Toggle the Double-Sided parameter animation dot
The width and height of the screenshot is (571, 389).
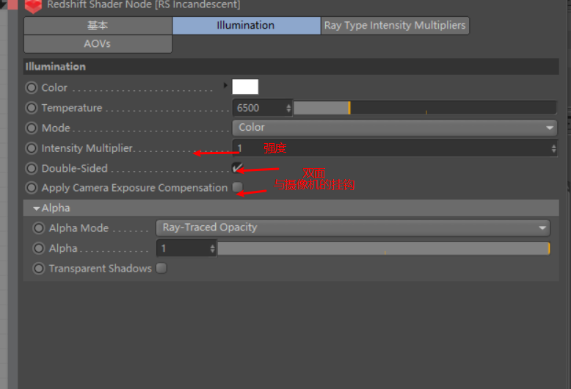click(32, 168)
